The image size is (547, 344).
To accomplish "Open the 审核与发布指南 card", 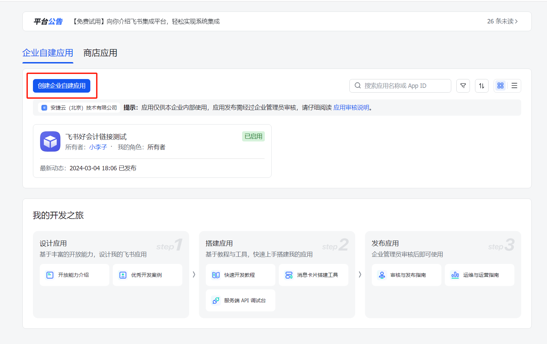I will (406, 275).
